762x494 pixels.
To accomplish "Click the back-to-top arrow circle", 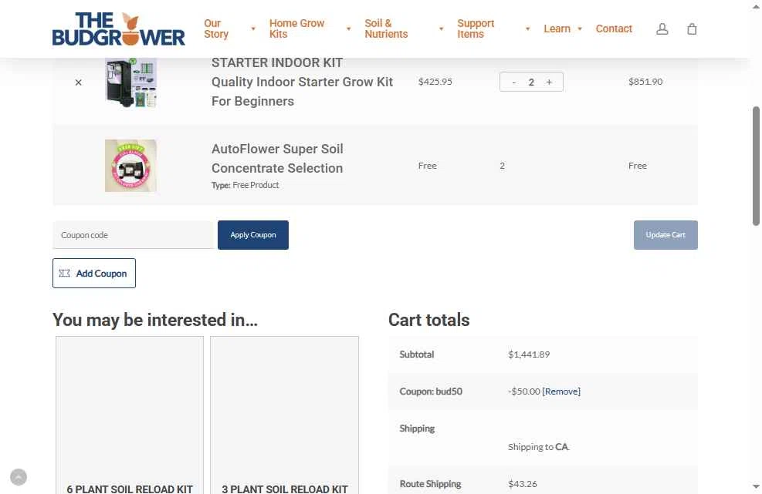I will click(x=19, y=477).
